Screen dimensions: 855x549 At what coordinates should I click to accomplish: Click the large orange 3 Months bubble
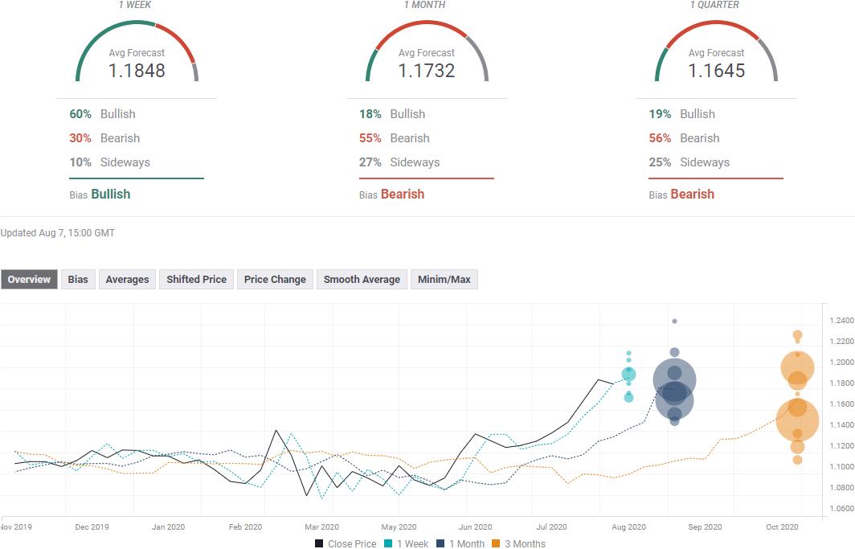tap(797, 420)
